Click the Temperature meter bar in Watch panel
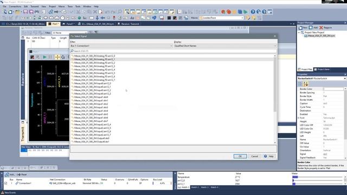The image size is (347, 195). (318, 177)
